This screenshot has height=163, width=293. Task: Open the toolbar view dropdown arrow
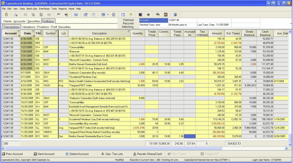coord(108,15)
